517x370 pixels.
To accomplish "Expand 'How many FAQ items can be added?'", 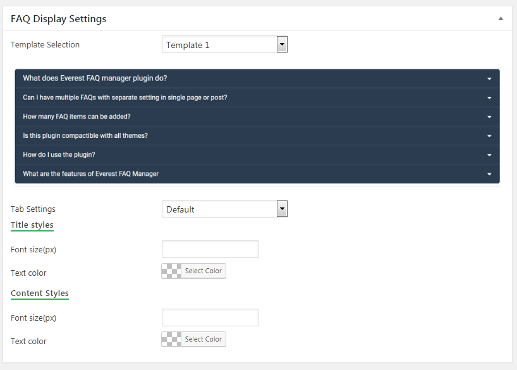I will tap(76, 117).
